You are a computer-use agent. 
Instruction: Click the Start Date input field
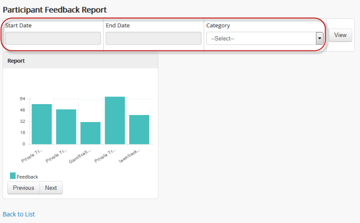[x=53, y=38]
